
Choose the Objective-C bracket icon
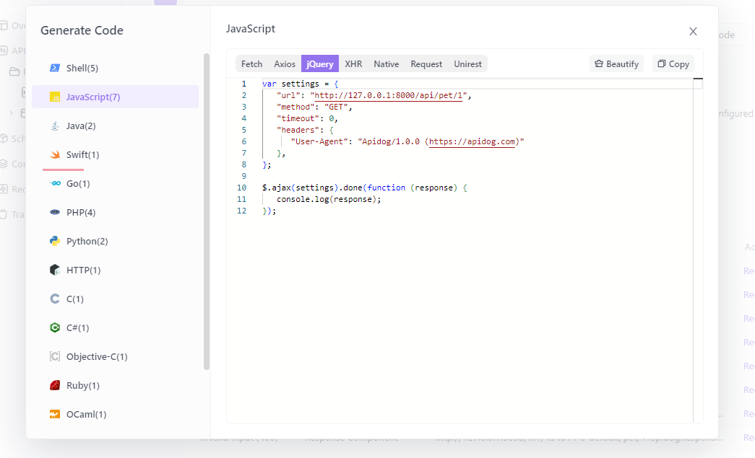(x=55, y=356)
